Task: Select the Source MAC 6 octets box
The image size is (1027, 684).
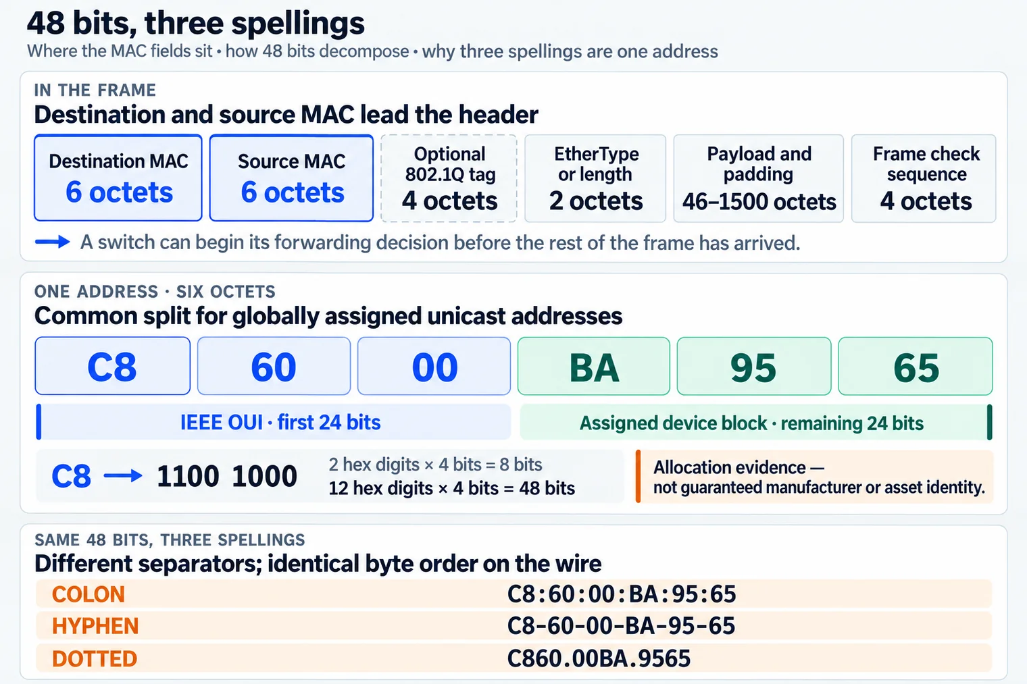Action: click(291, 178)
